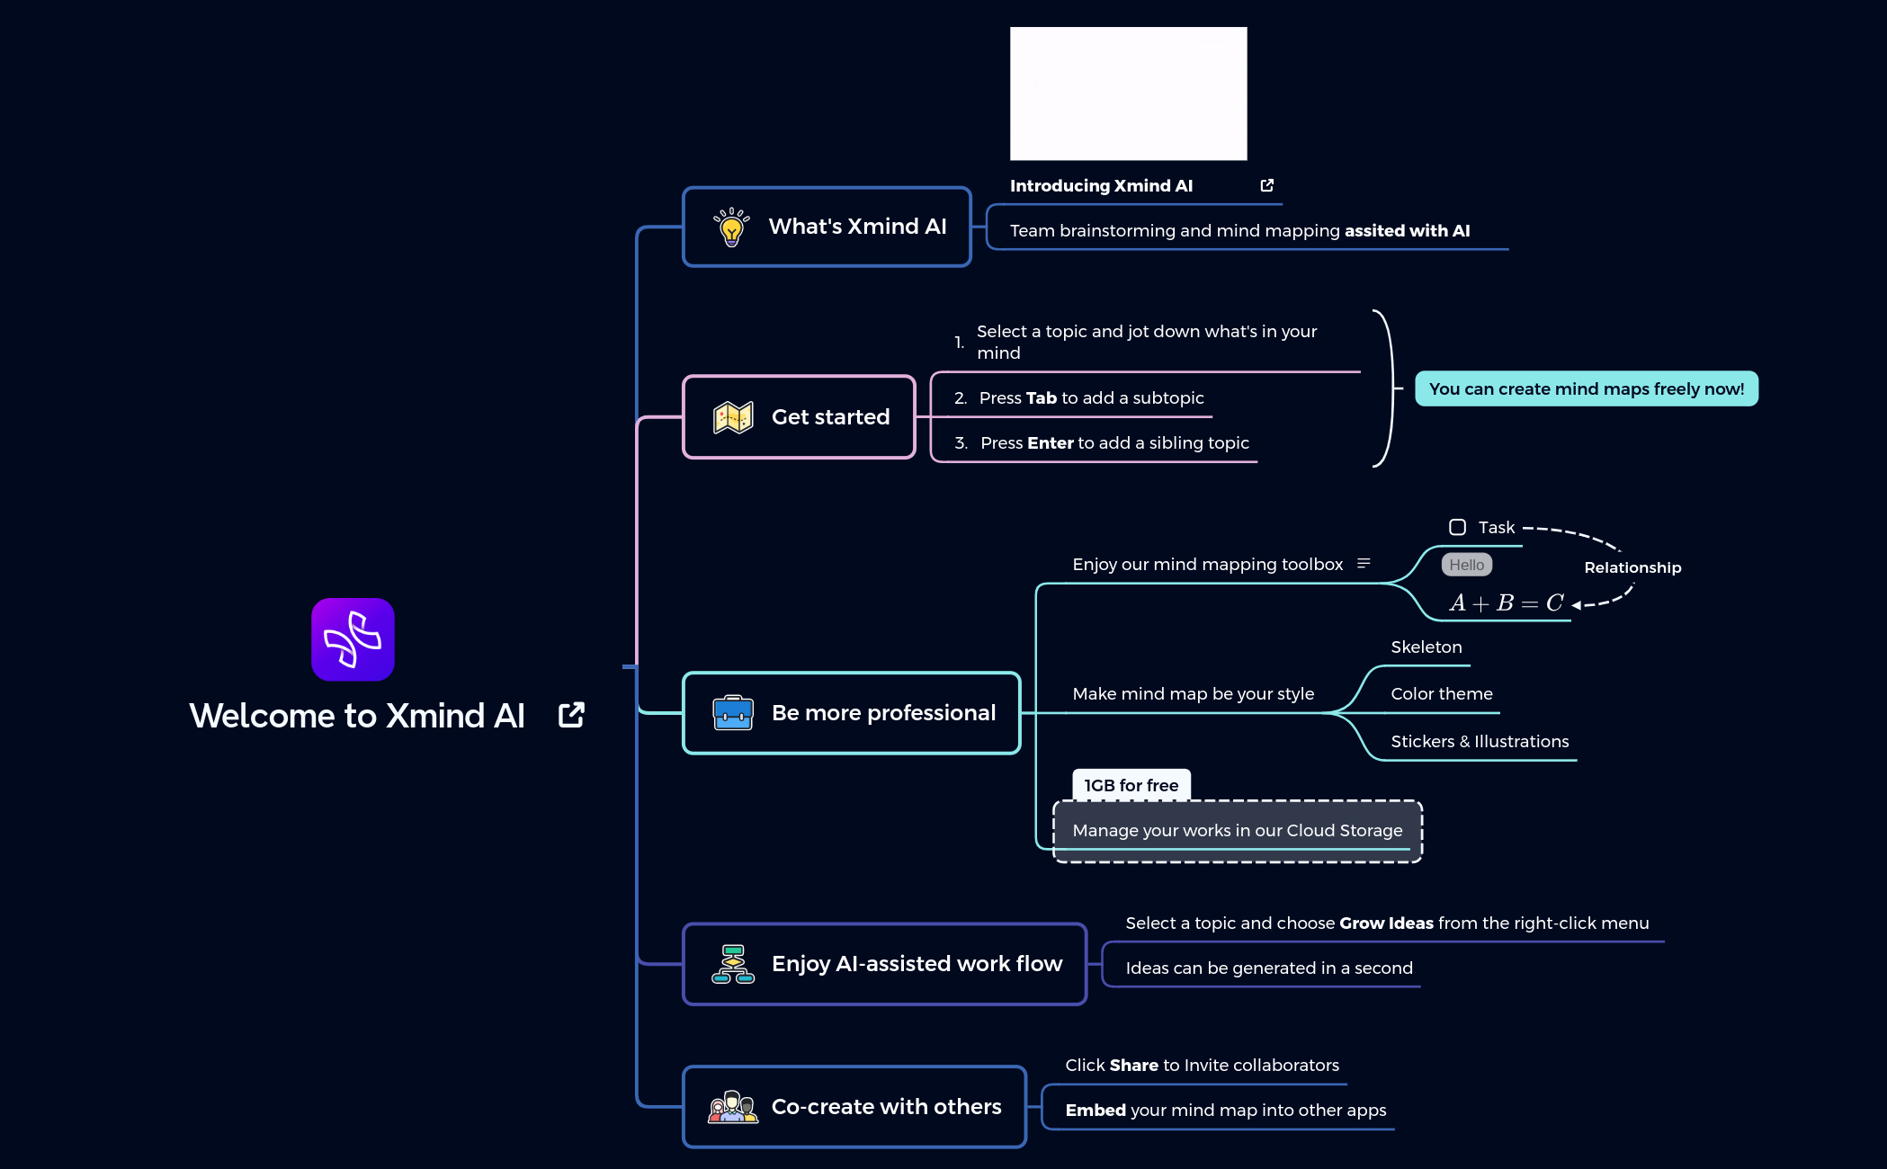Click the flowchart icon in AI-assisted work flow
The image size is (1887, 1169).
[733, 964]
